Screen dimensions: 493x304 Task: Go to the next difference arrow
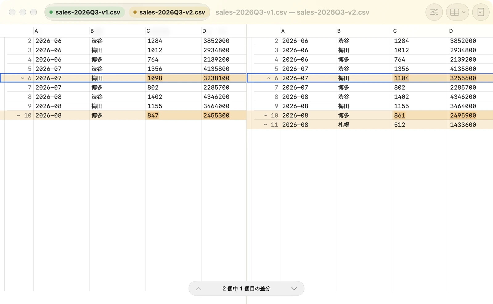click(x=294, y=289)
